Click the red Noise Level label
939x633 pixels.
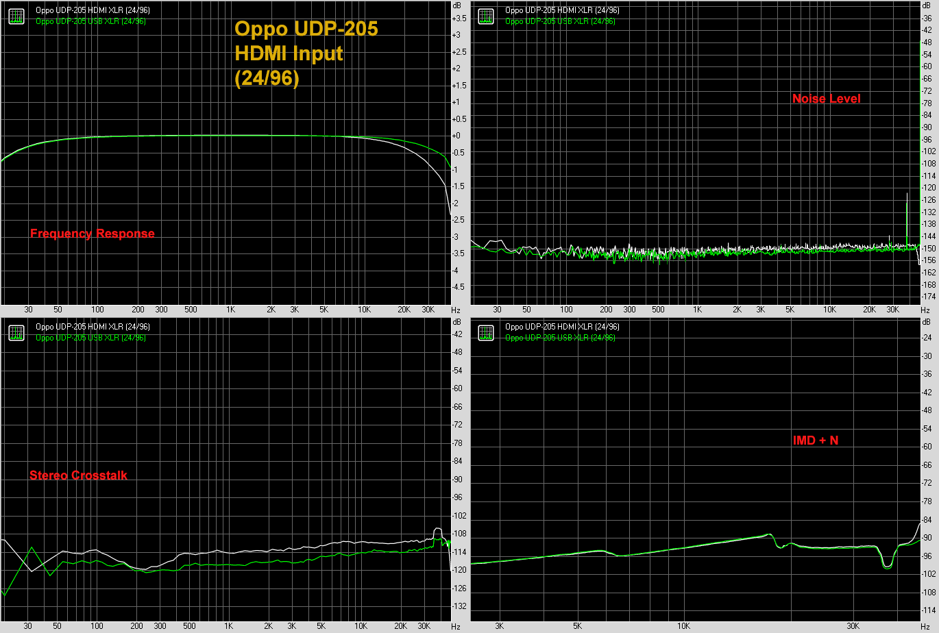click(826, 99)
